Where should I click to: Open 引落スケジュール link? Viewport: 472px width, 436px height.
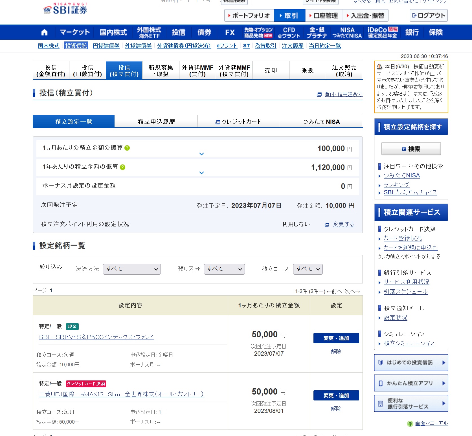(x=406, y=292)
